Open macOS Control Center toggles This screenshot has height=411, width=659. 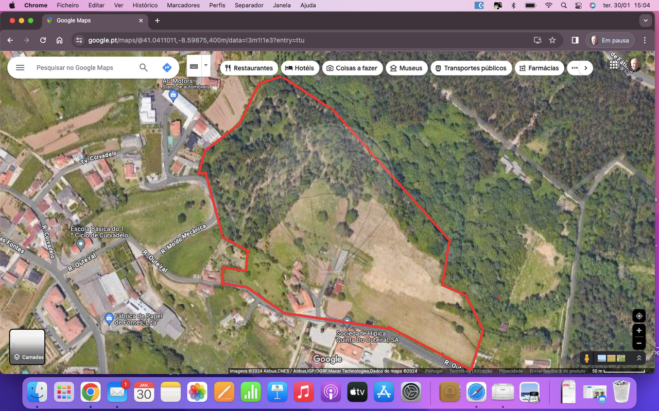click(578, 5)
